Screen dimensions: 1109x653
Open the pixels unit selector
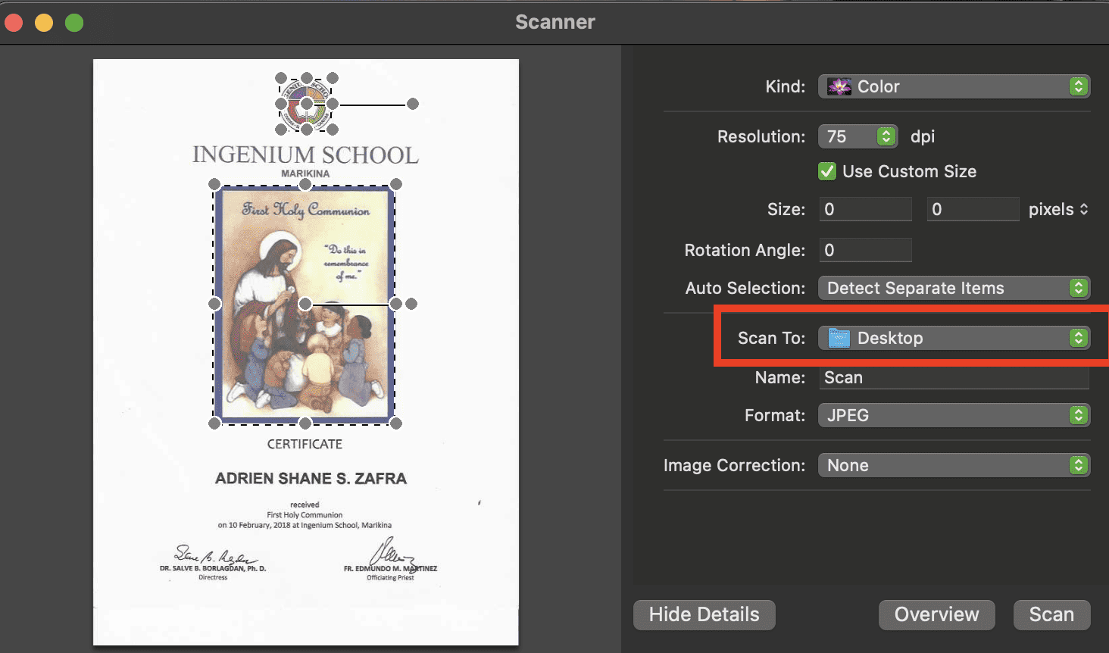[x=1058, y=209]
